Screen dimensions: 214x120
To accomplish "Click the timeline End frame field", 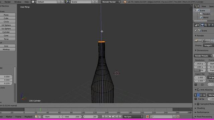I will 72,117.
